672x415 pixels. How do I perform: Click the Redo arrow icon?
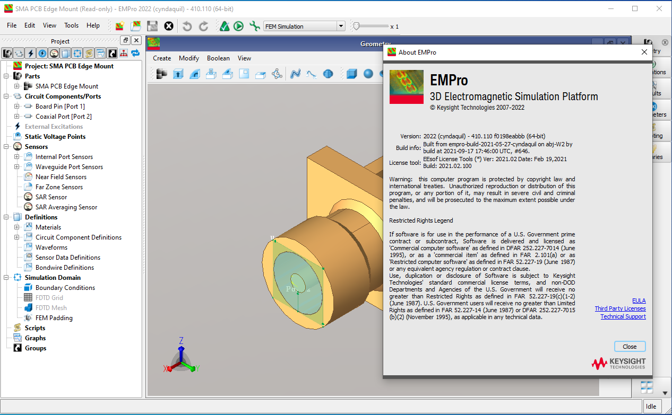[x=204, y=26]
